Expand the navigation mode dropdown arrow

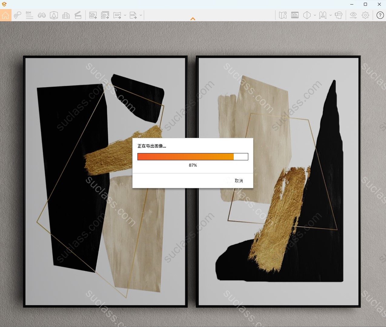click(x=331, y=15)
